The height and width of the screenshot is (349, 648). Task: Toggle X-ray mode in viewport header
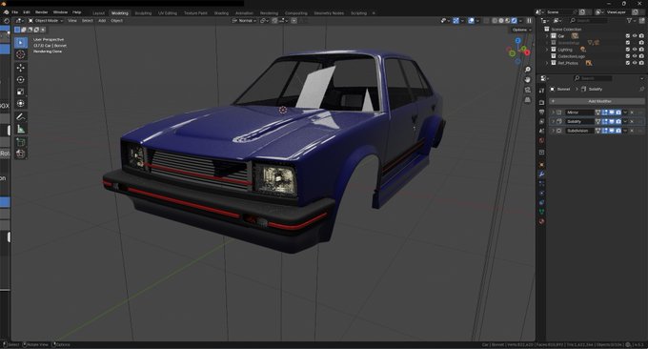point(486,20)
